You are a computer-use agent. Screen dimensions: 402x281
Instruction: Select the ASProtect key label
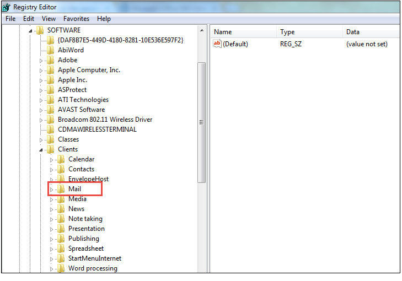72,90
